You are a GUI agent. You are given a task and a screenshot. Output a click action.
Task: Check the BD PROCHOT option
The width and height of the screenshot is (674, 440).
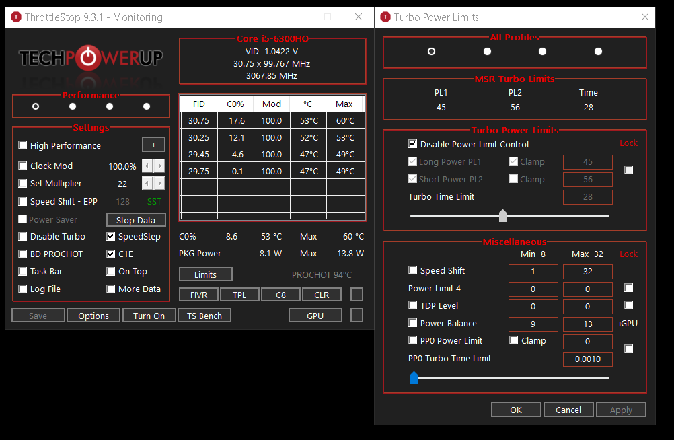click(x=23, y=254)
